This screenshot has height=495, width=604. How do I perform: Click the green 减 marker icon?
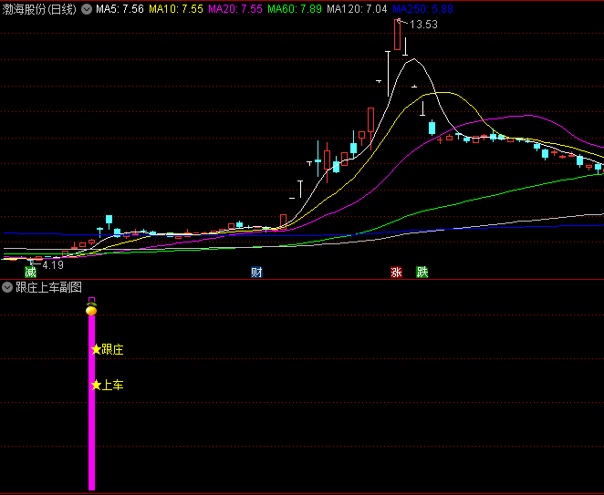tap(30, 273)
